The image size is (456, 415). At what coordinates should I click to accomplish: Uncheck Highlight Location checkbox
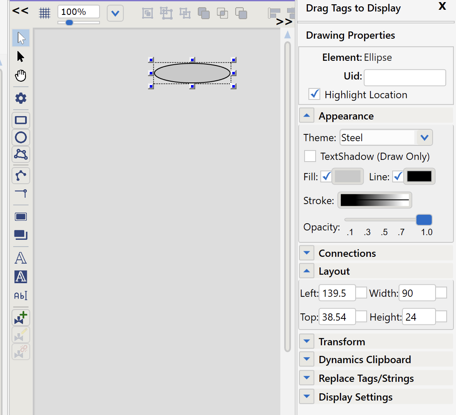[x=315, y=94]
